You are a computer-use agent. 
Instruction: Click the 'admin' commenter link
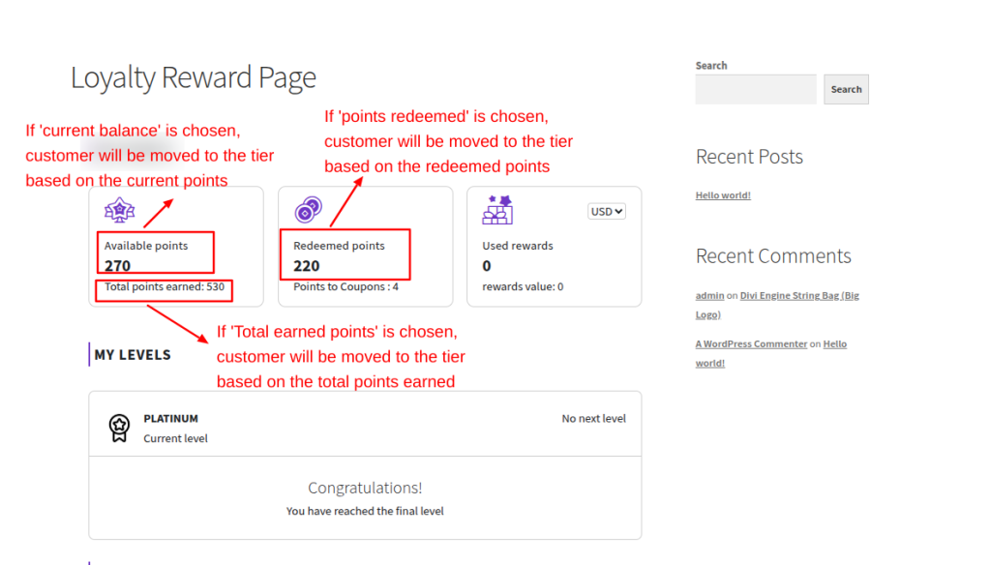click(x=711, y=295)
